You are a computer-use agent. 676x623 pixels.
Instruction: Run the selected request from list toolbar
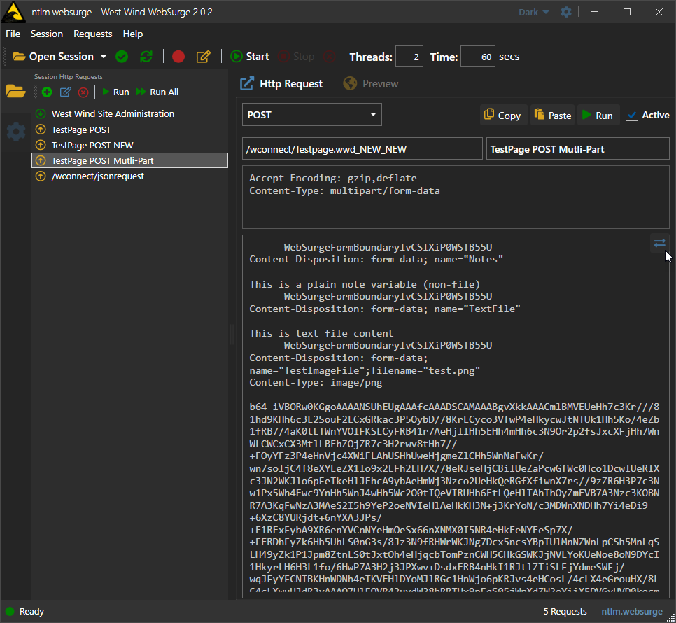[115, 92]
